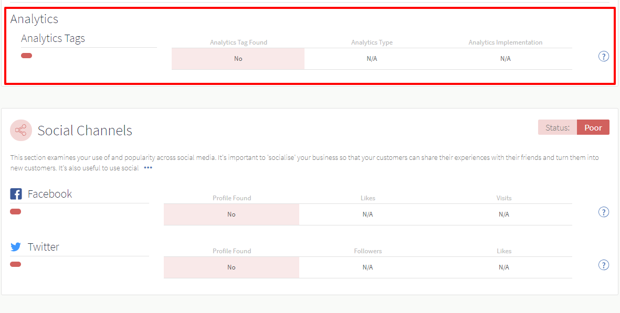Viewport: 620px width, 313px height.
Task: Click the Social Channels share icon
Action: pyautogui.click(x=21, y=130)
